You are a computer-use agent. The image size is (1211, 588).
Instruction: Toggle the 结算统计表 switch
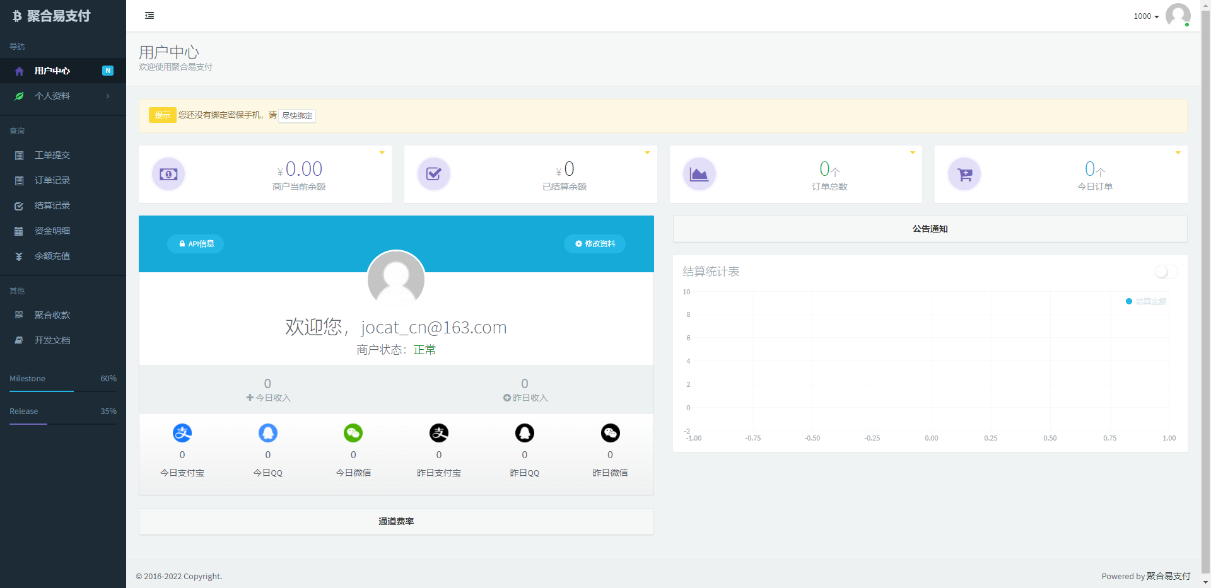click(1166, 272)
